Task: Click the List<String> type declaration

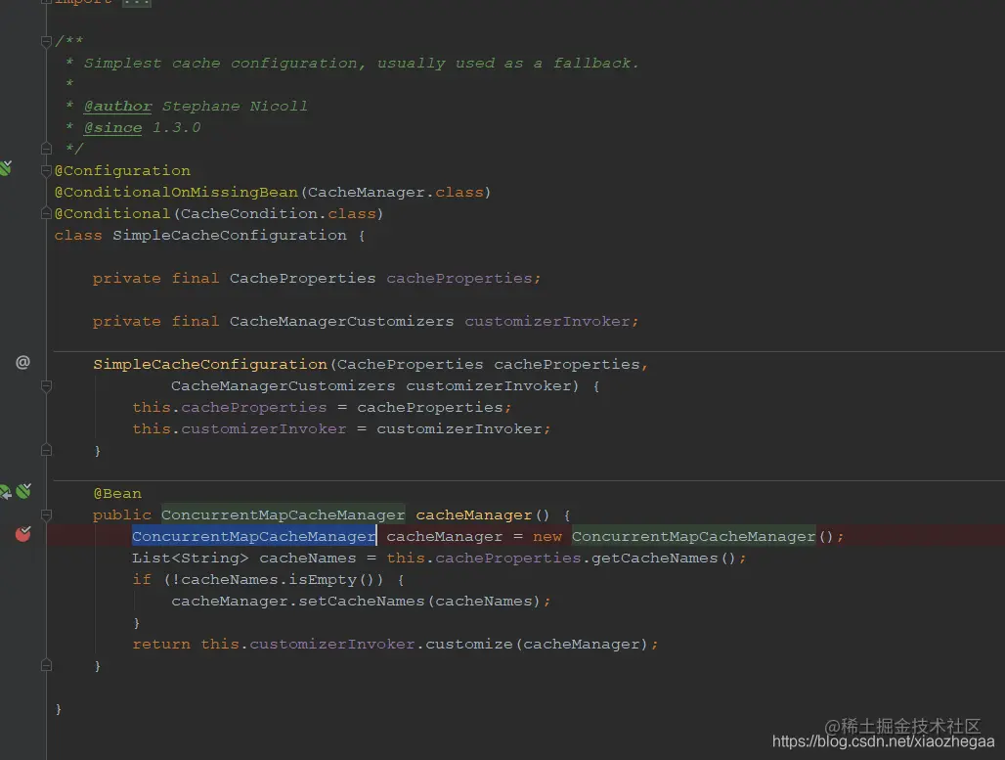Action: click(x=191, y=558)
